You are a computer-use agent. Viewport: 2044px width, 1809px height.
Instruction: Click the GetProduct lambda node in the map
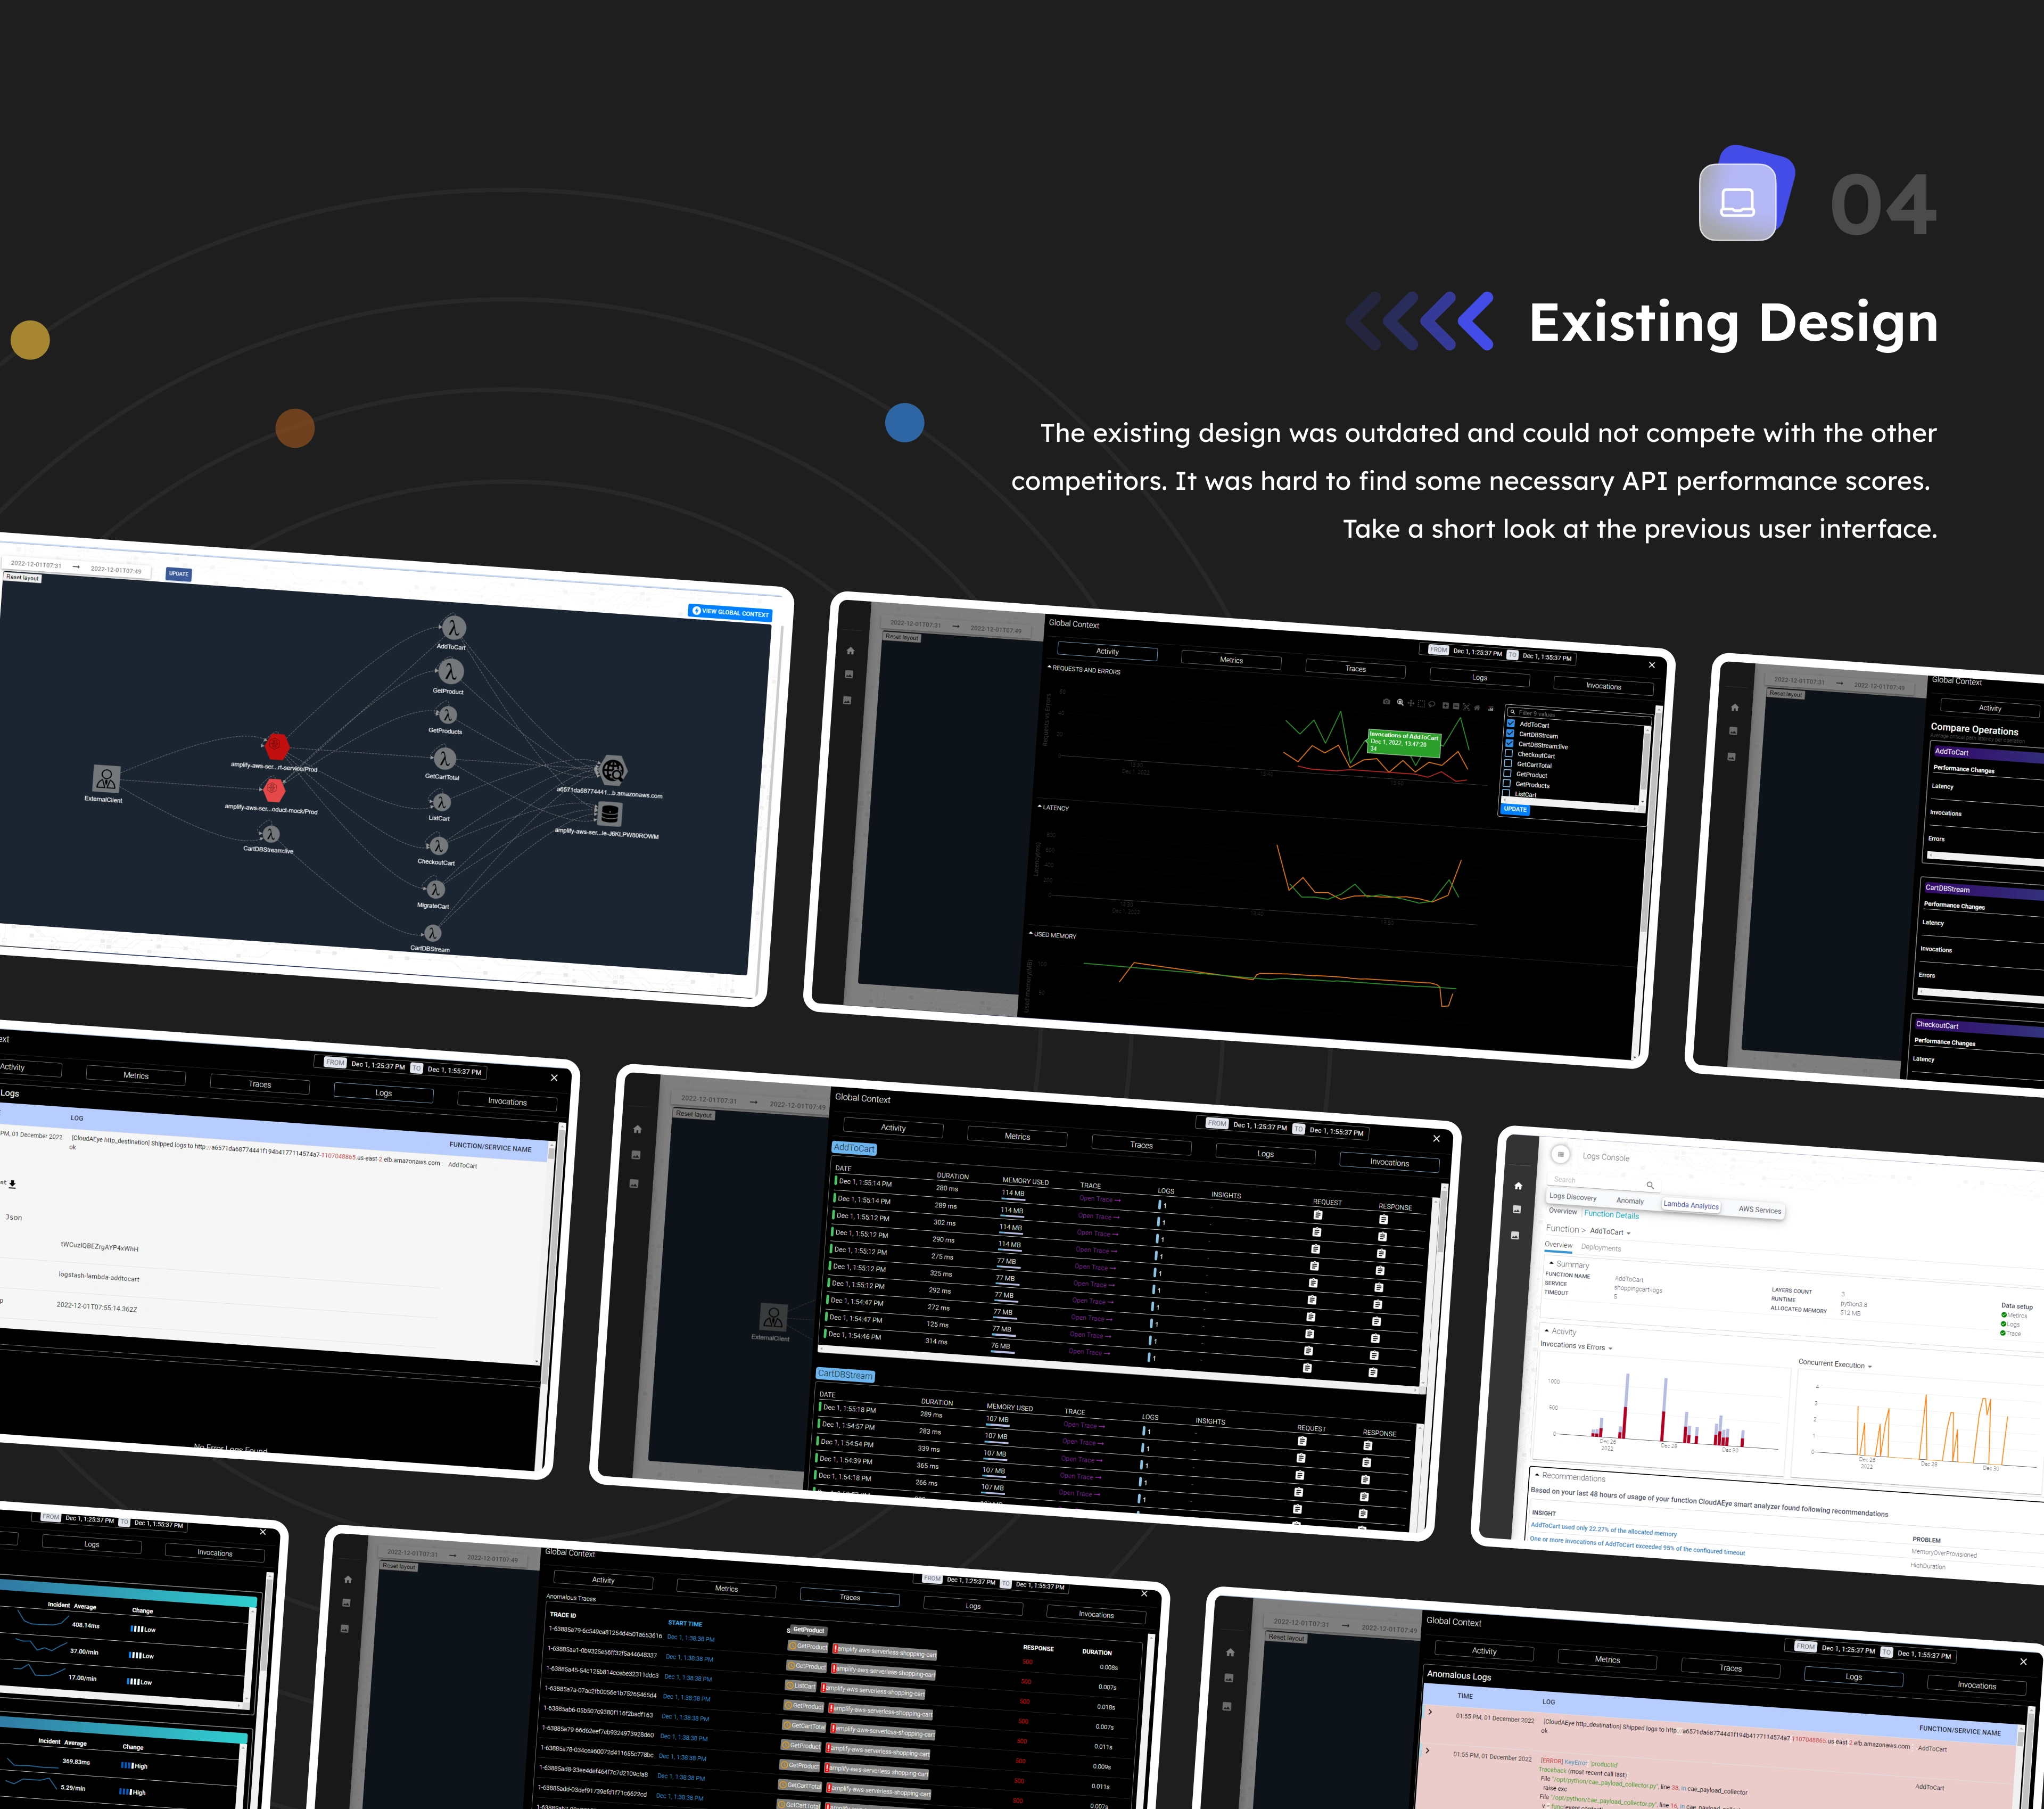coord(451,672)
